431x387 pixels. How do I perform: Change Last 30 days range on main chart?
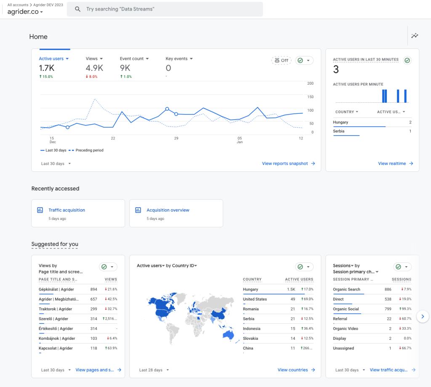(x=56, y=164)
